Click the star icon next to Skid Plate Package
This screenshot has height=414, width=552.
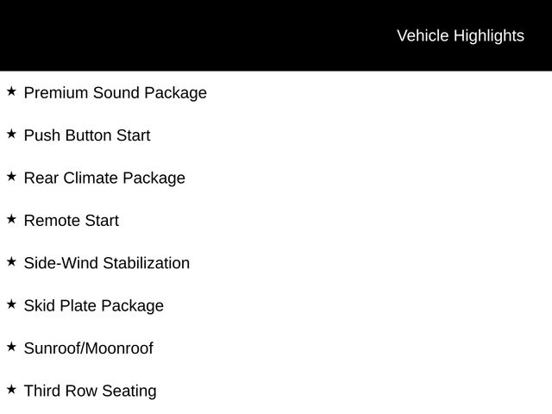pyautogui.click(x=11, y=304)
